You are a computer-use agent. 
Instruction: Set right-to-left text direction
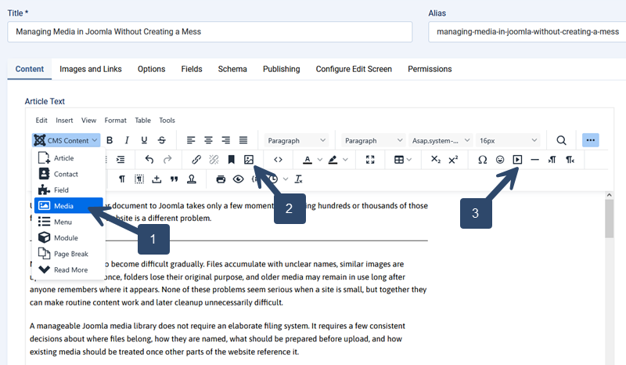(570, 160)
